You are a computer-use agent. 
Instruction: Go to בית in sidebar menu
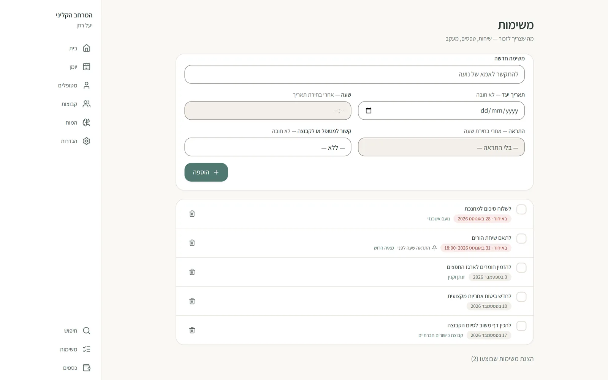[x=73, y=48]
